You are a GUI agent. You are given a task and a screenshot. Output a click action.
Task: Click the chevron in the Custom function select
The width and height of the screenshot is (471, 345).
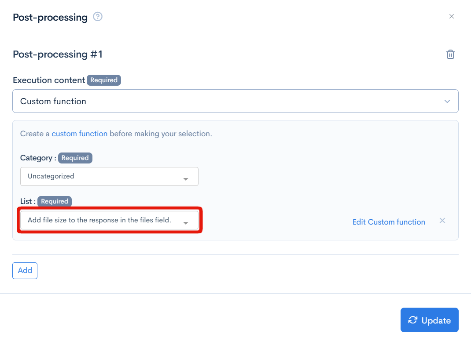pyautogui.click(x=447, y=102)
